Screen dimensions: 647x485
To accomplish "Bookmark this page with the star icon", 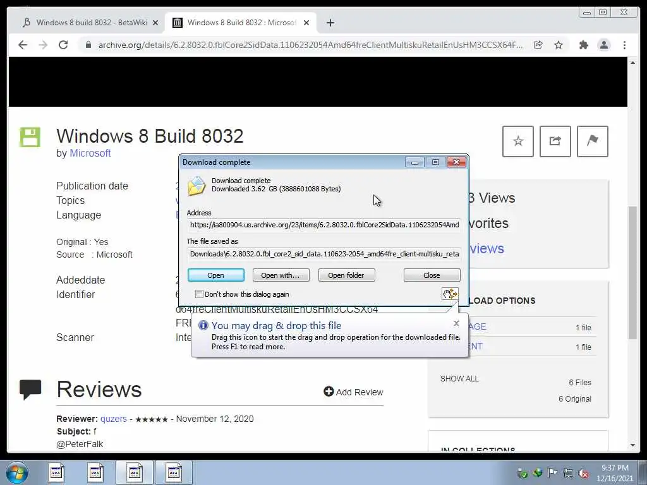I will (x=559, y=45).
